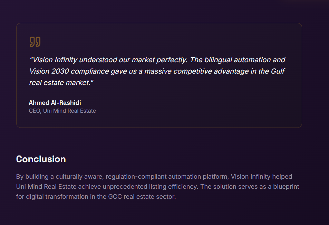The image size is (329, 225).
Task: Click the subtitle "CEO, Uni Mind Real Estate"
Action: [x=62, y=111]
